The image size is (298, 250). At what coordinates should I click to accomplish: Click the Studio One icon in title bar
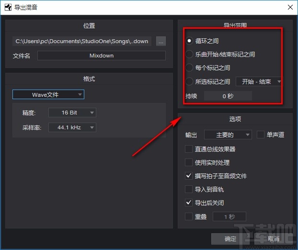(8, 7)
